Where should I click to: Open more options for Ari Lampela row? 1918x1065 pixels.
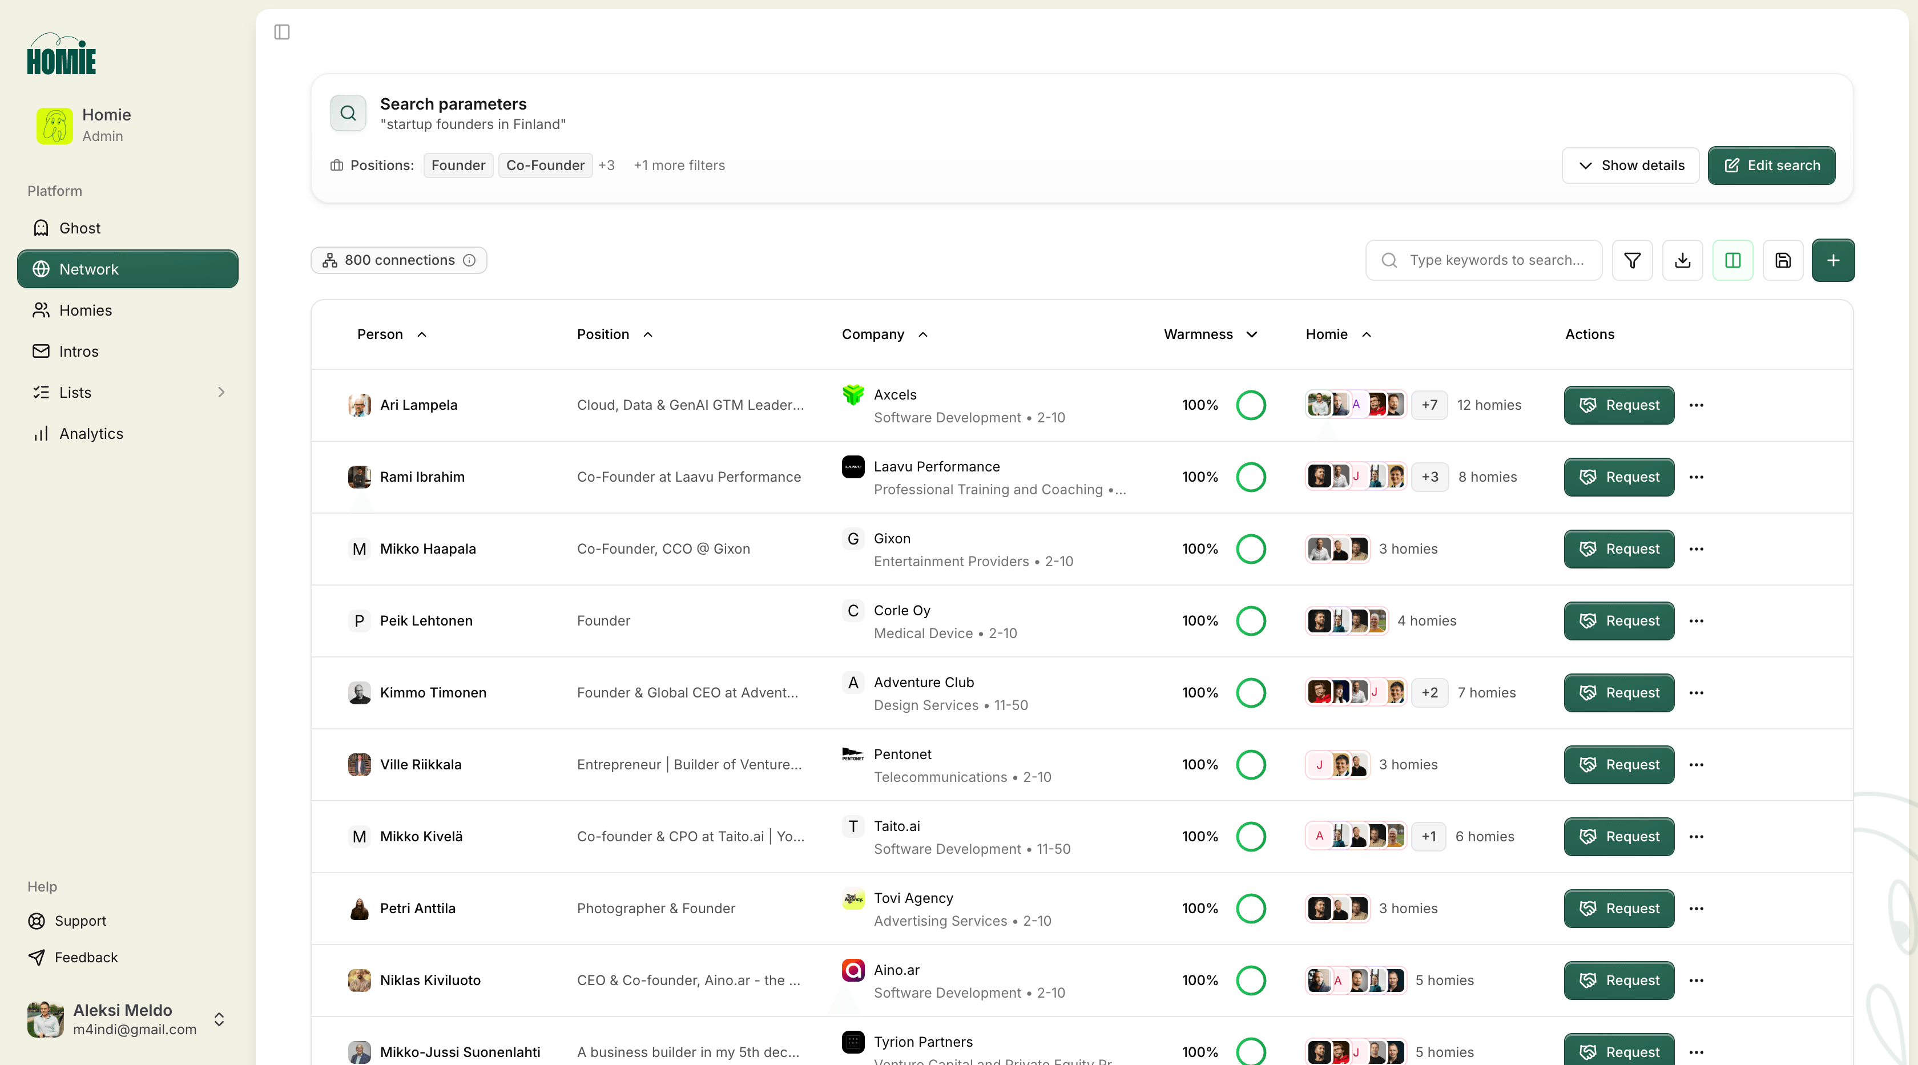click(x=1696, y=406)
